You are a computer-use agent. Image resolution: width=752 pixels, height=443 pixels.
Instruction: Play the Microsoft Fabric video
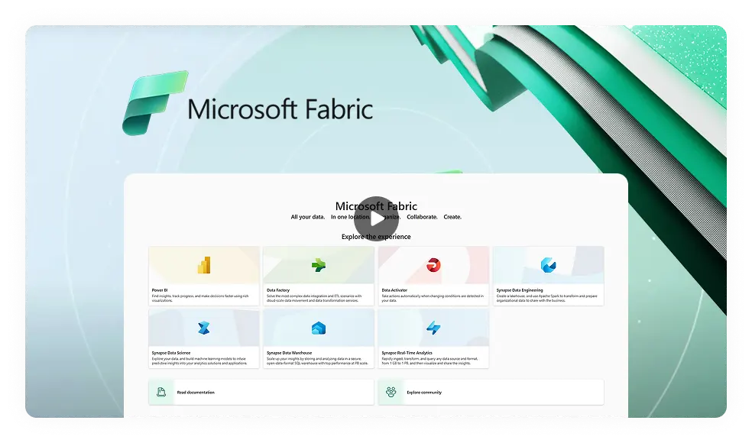(376, 218)
